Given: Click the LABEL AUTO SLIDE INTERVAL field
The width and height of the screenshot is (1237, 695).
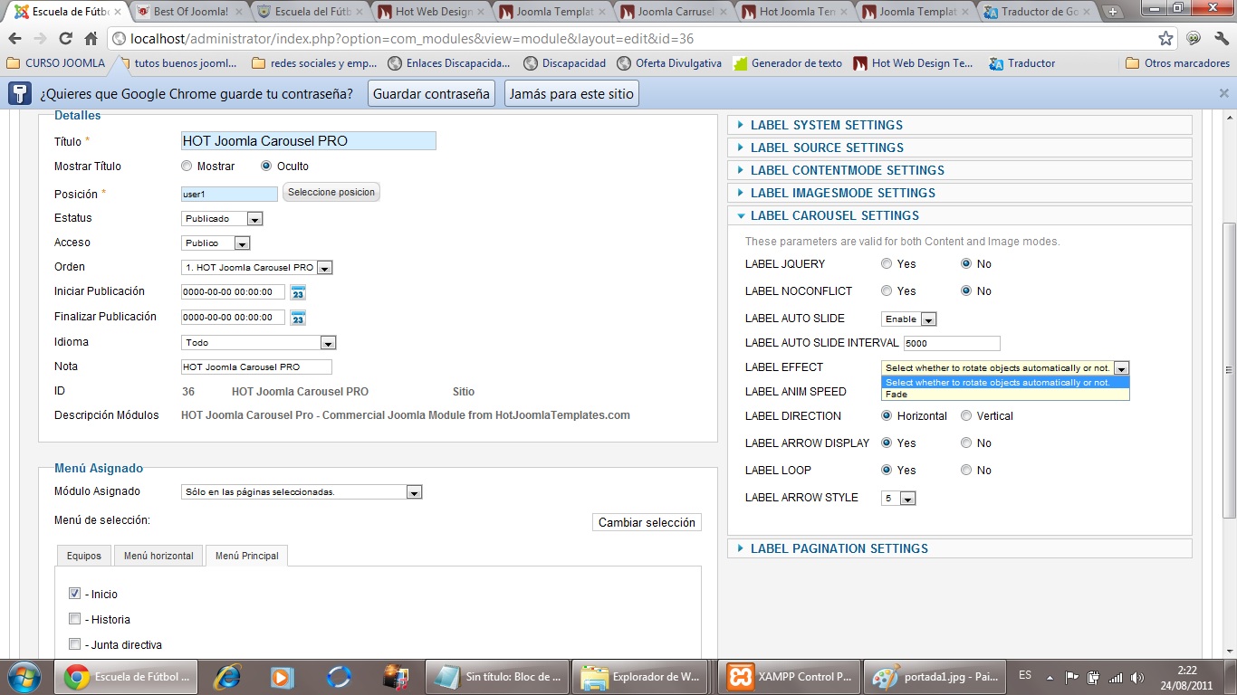Looking at the screenshot, I should [x=952, y=344].
